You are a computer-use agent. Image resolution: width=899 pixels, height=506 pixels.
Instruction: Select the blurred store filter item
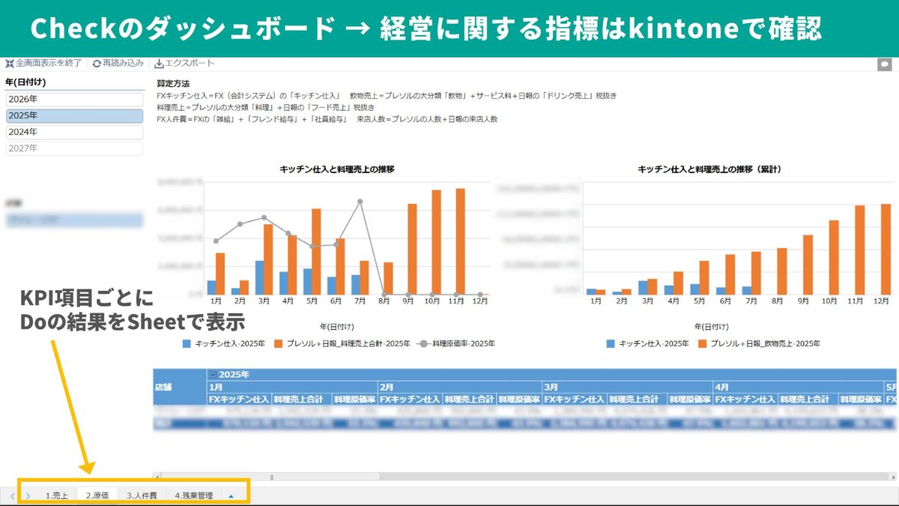click(73, 220)
